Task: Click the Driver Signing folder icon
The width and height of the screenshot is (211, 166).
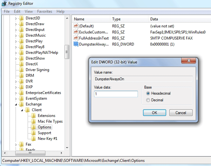Action: (21, 70)
